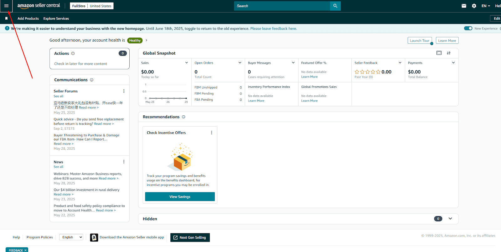Click the Help link in footer
This screenshot has width=501, height=252.
pyautogui.click(x=16, y=237)
